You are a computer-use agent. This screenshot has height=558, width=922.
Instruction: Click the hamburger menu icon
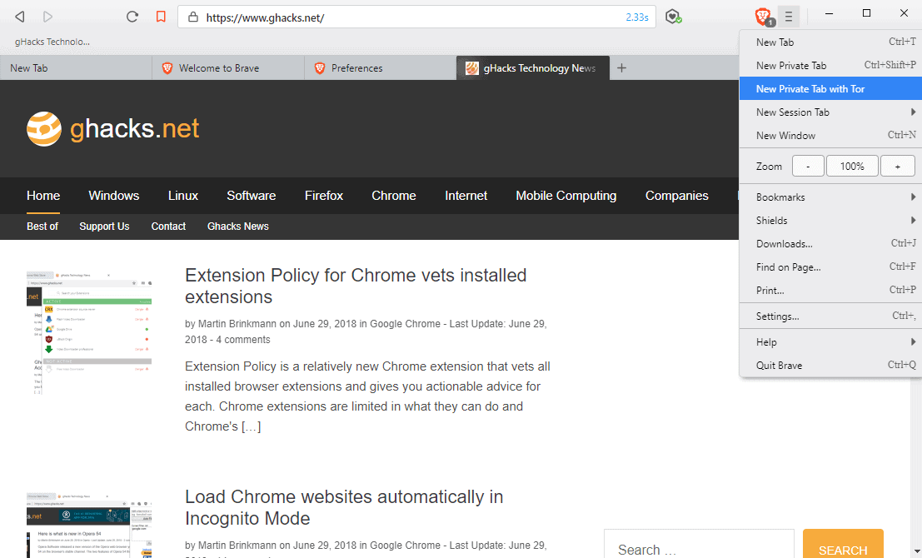point(788,15)
